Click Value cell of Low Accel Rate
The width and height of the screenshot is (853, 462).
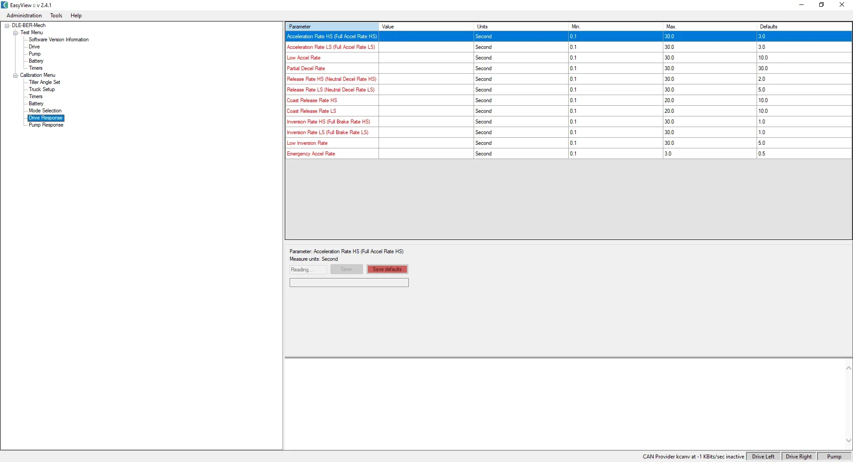point(426,58)
